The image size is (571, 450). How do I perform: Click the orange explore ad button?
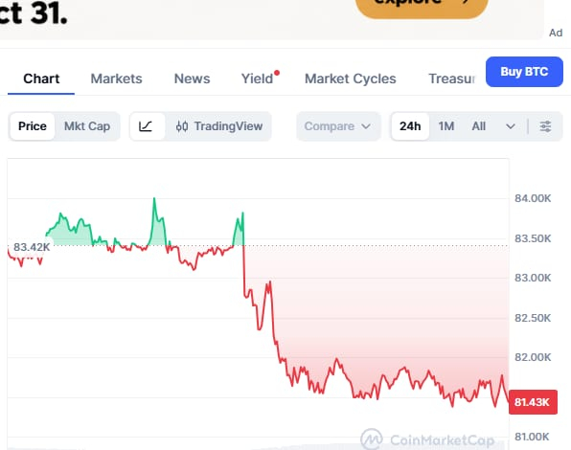422,5
